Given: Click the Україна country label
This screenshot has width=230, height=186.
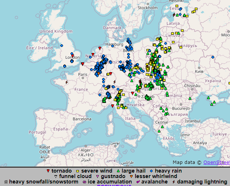Looking at the screenshot, I should tap(213, 81).
